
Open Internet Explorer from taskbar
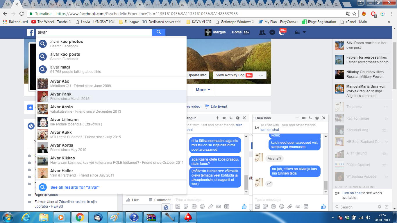(26, 217)
